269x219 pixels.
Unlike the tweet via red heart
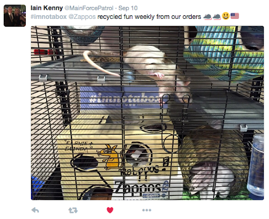click(110, 210)
